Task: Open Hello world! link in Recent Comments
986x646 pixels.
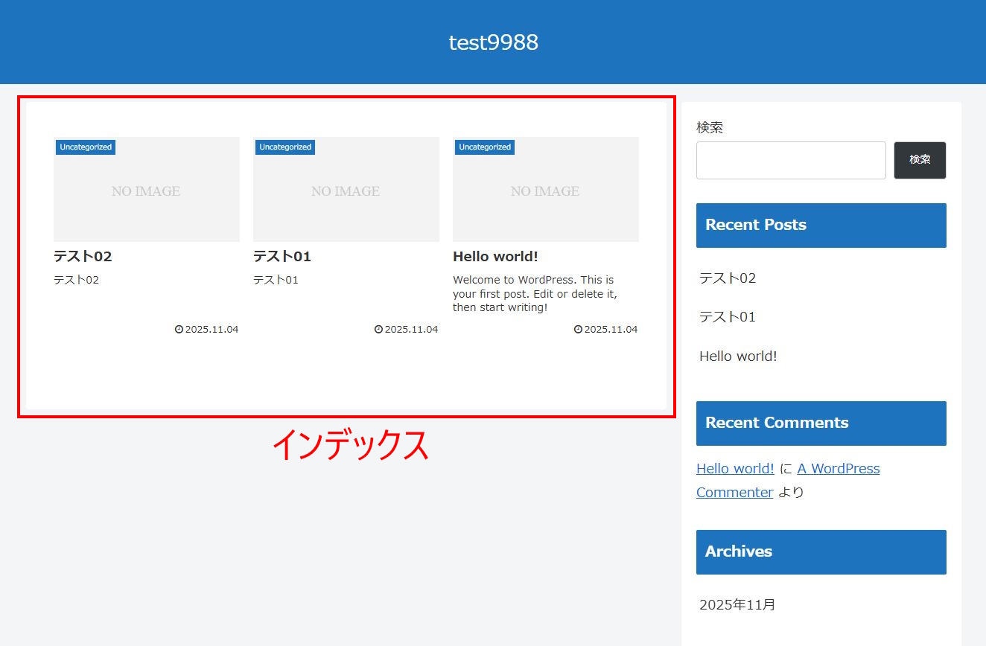Action: tap(735, 469)
